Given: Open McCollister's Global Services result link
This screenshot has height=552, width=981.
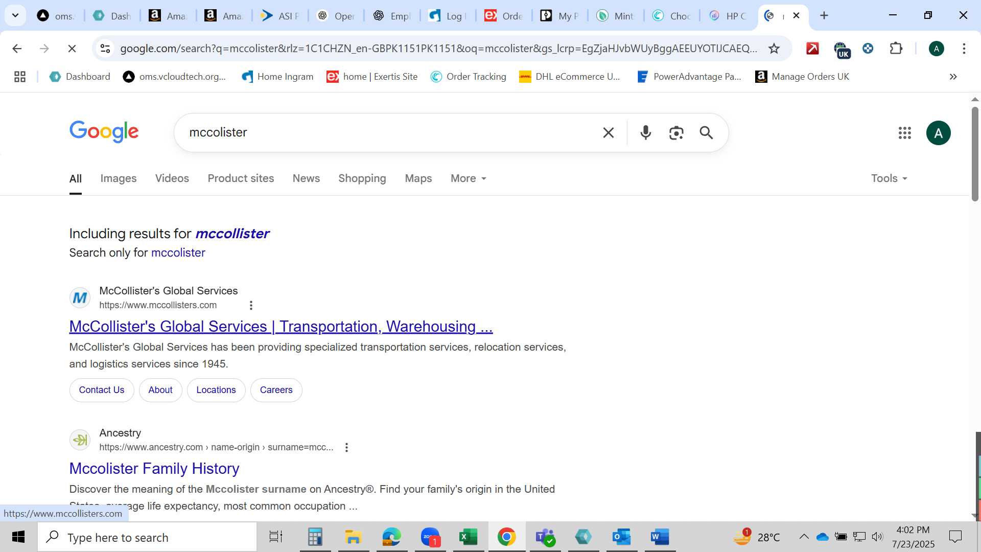Looking at the screenshot, I should tap(281, 327).
